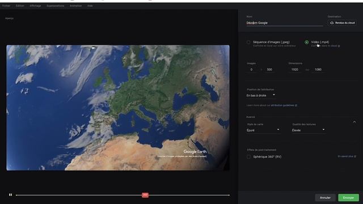Select 'Séquence d'images (.jpeg)' radio option
The width and height of the screenshot is (363, 204).
[248, 42]
